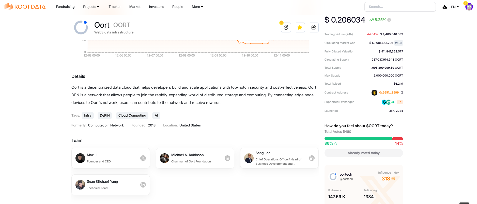Click inside the Search field
This screenshot has width=477, height=204.
coord(400,7)
